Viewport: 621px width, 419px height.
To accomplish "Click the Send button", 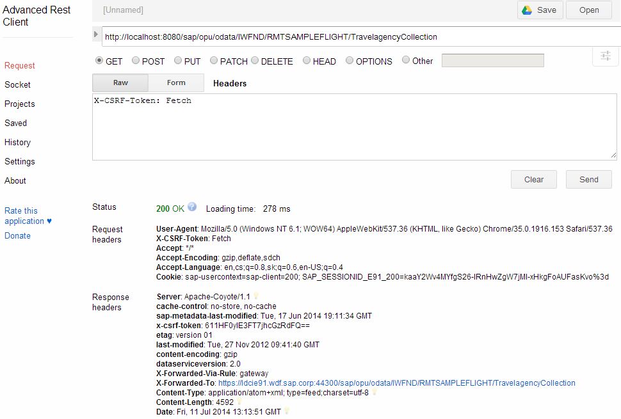I will pos(588,179).
